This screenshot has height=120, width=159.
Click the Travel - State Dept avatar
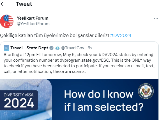point(6,48)
